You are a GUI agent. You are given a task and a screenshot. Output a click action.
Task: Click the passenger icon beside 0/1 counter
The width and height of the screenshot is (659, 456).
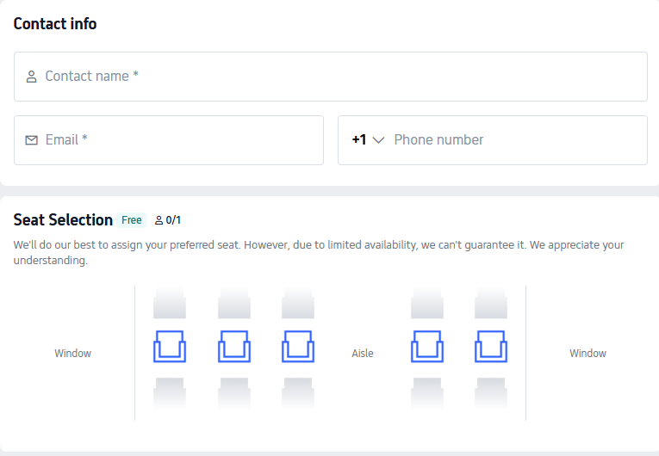pos(159,220)
